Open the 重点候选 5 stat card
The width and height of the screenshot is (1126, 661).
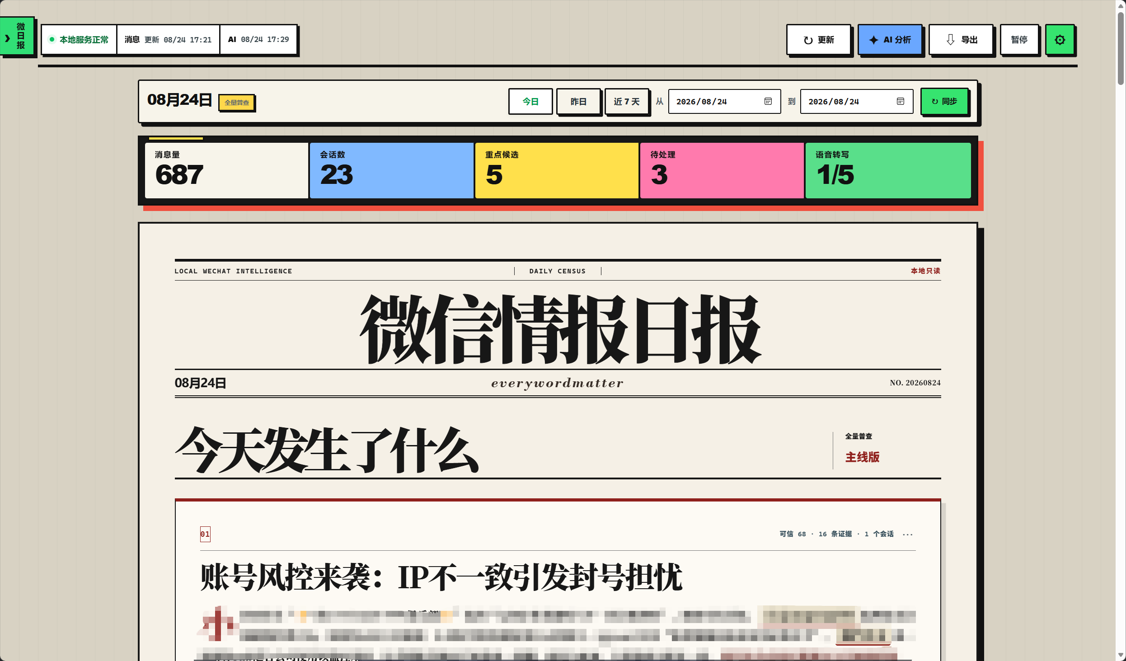click(x=557, y=170)
